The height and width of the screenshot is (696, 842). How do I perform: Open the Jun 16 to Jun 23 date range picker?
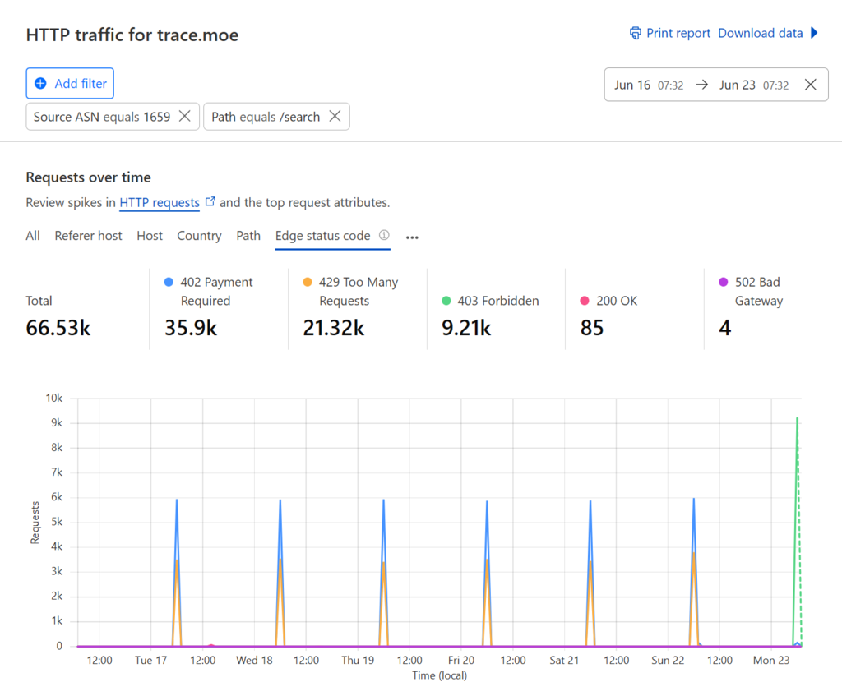pyautogui.click(x=716, y=85)
